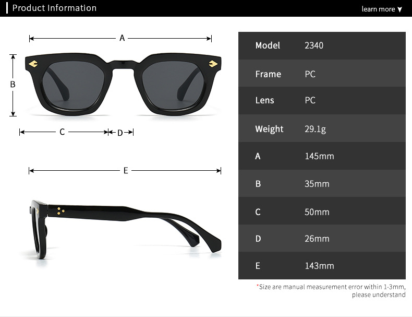412x317 pixels.
Task: Click the Lens PC table row
Action: 322,101
